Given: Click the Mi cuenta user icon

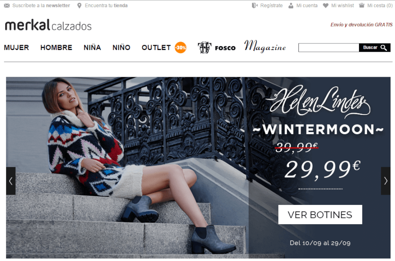Looking at the screenshot, I should pos(291,6).
